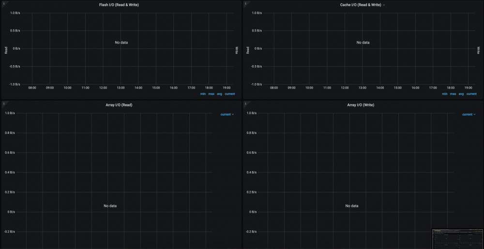Sort Cache I/O legend by avg
The image size is (484, 249).
click(x=461, y=94)
